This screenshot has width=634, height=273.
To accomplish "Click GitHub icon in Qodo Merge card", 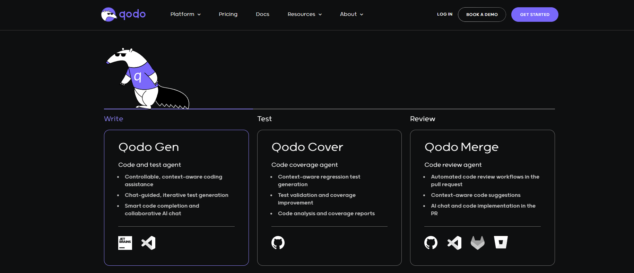I will point(431,243).
